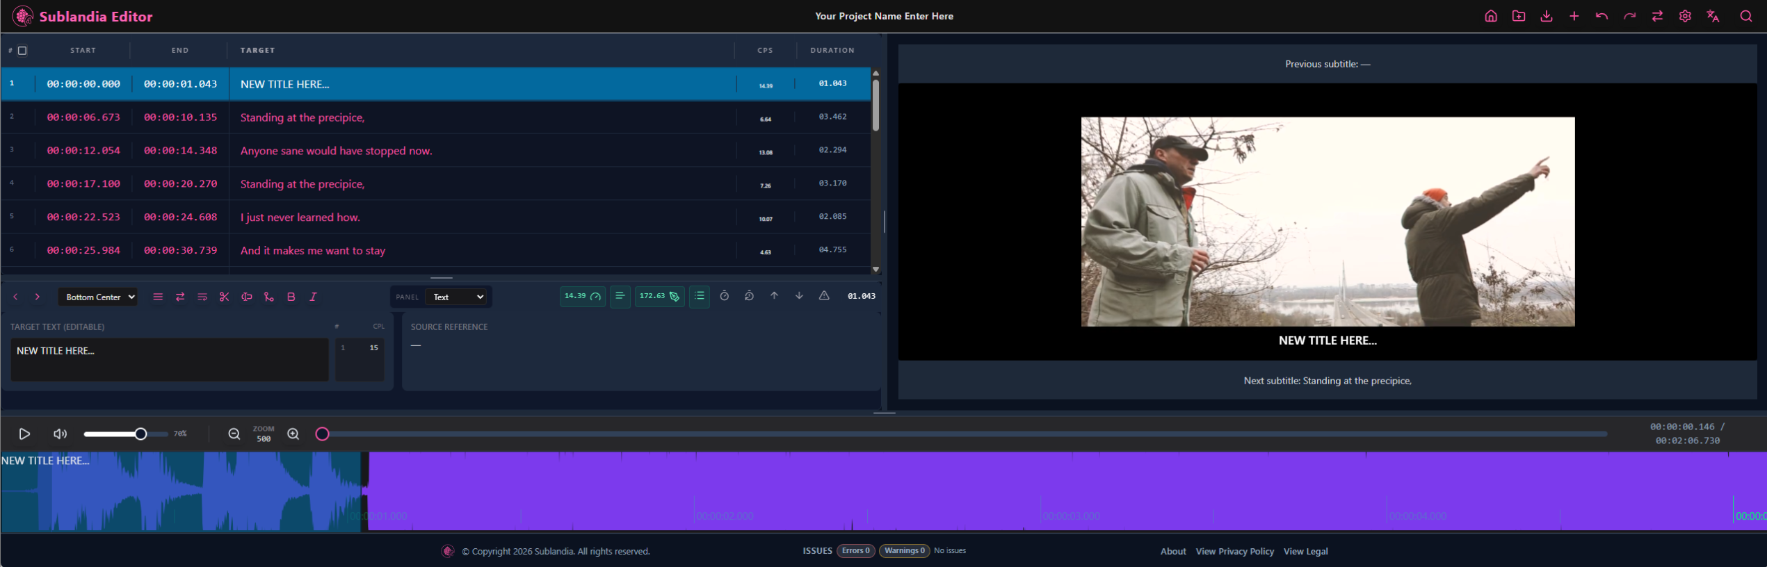Click the wrap text lines icon
Screen dimensions: 1767x567
[202, 297]
